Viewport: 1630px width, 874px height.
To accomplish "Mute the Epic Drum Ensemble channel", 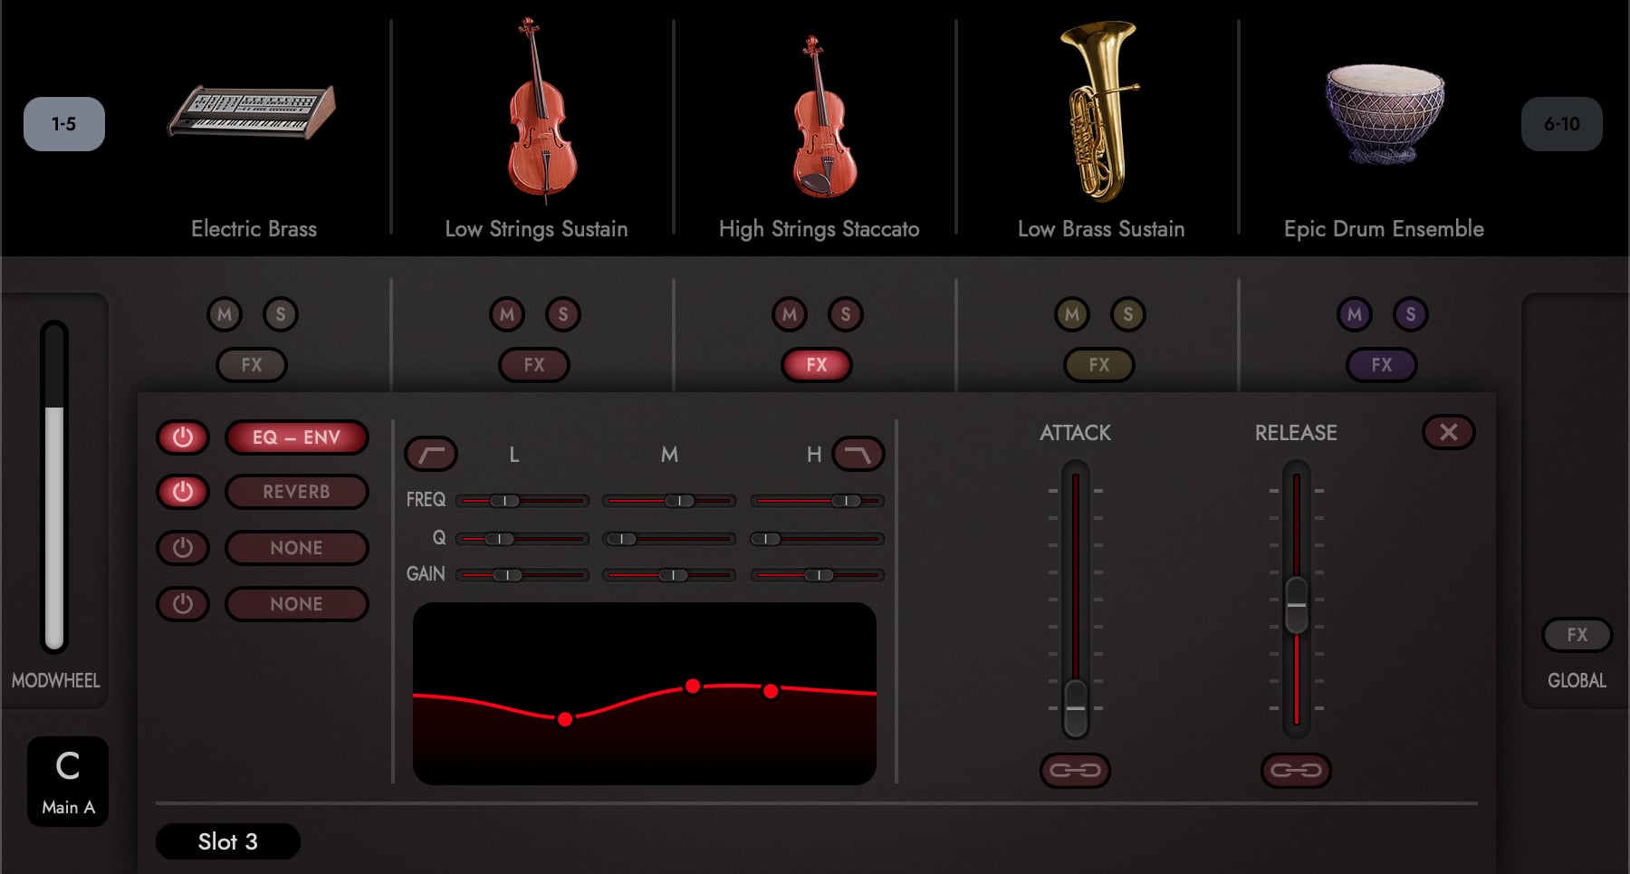I will (x=1355, y=314).
